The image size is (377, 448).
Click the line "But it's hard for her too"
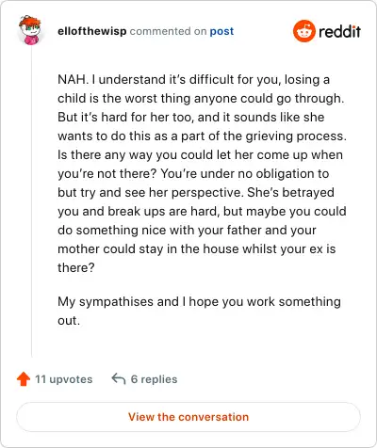[191, 117]
